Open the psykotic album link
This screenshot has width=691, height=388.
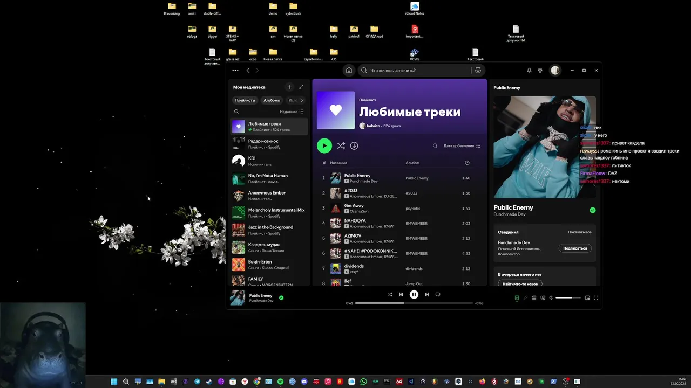click(x=412, y=208)
